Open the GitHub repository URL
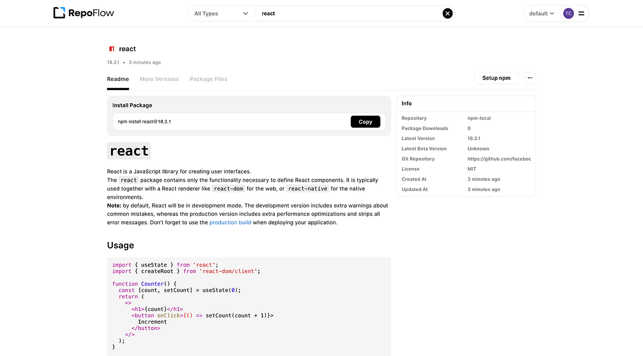Screen dimensions: 643x356 pyautogui.click(x=499, y=159)
